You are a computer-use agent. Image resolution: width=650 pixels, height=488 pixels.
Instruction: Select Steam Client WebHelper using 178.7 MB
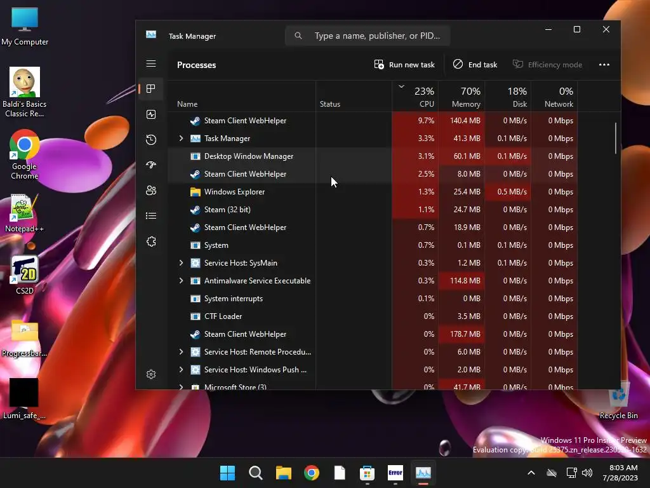tap(373, 334)
